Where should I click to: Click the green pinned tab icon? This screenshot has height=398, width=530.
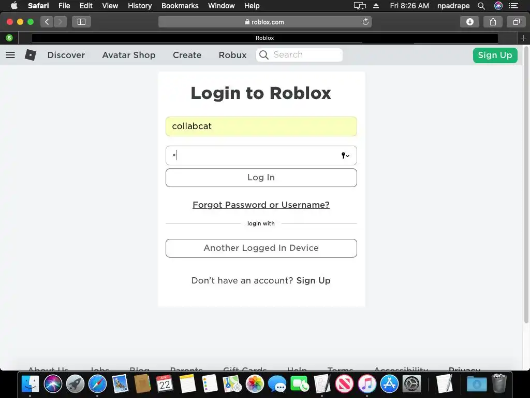9,38
